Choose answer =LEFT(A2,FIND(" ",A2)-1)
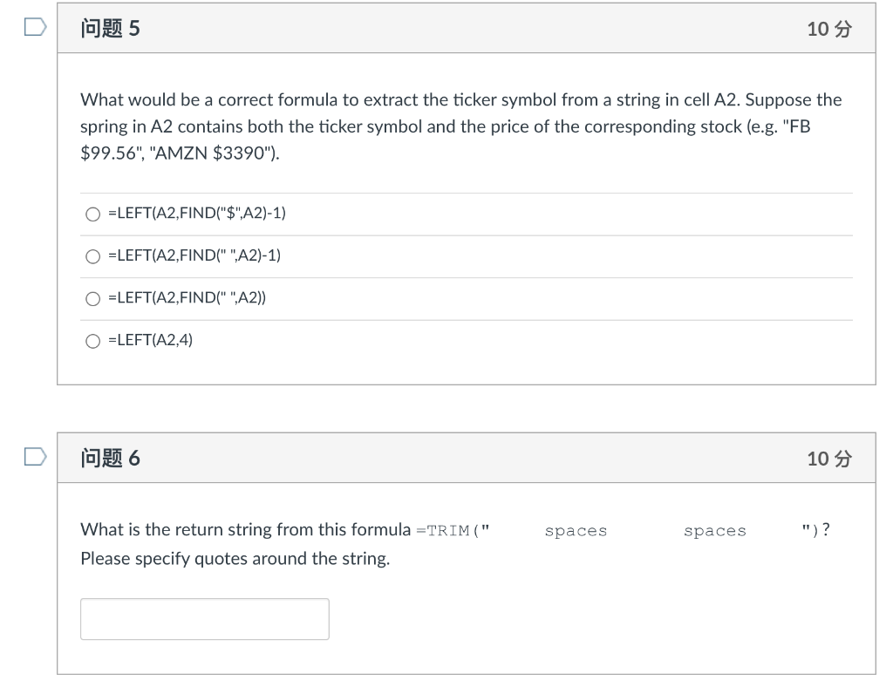 [92, 256]
